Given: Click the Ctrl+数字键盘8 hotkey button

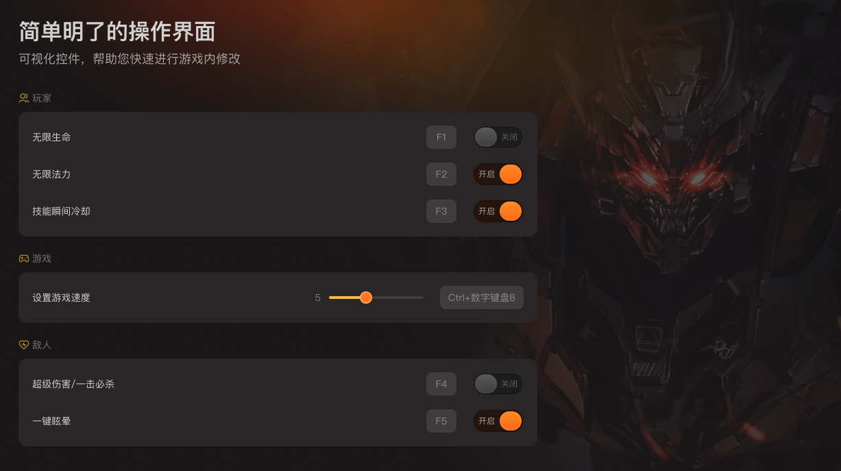Looking at the screenshot, I should [x=482, y=298].
